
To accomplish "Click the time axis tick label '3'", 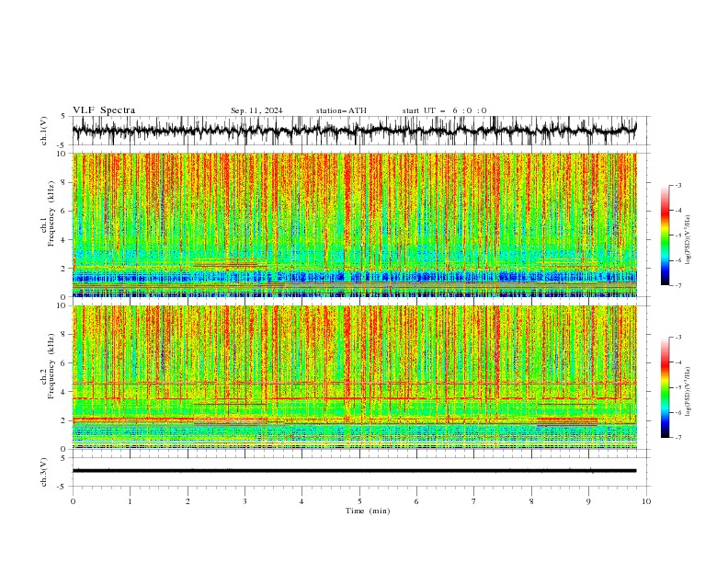I will [x=245, y=501].
